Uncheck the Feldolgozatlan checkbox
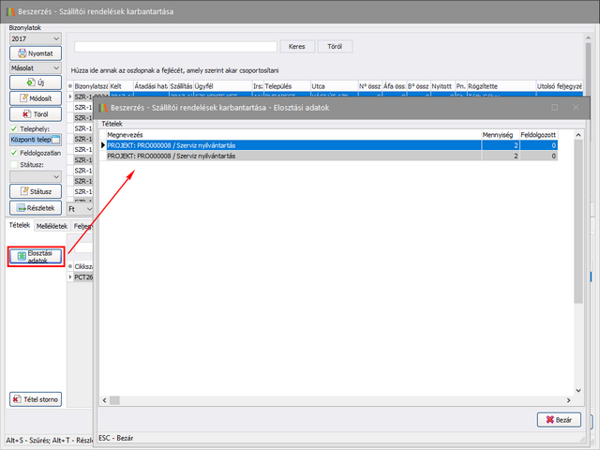The height and width of the screenshot is (450, 600). (x=13, y=152)
